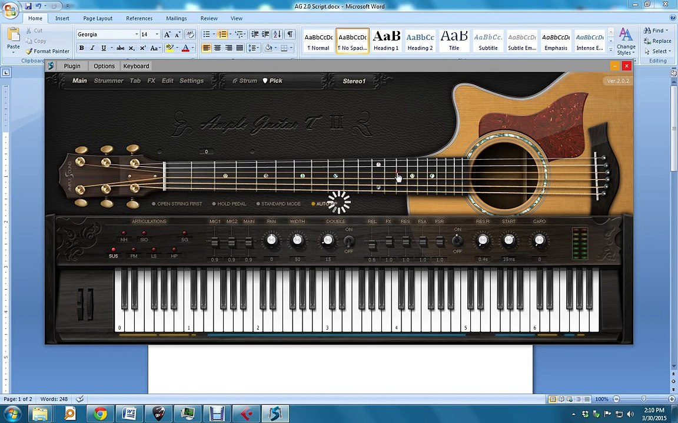Apply the Normal style
This screenshot has width=678, height=423.
pos(318,41)
